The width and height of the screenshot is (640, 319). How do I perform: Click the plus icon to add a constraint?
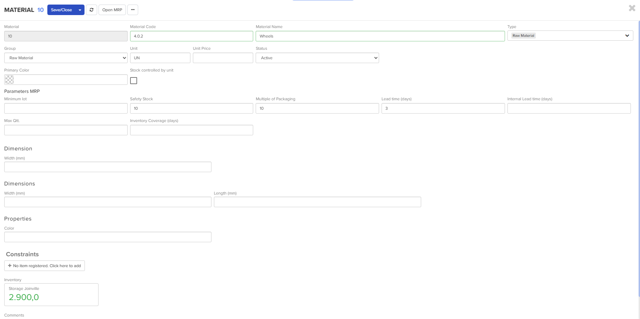click(9, 266)
